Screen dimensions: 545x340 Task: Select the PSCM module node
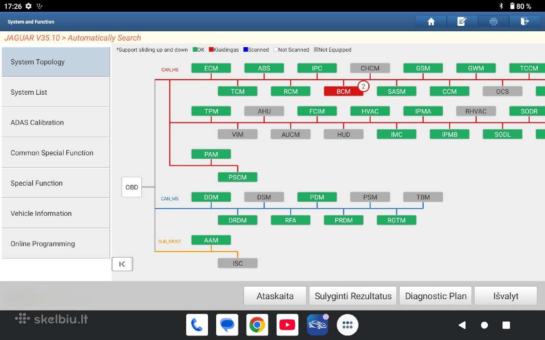pos(238,177)
